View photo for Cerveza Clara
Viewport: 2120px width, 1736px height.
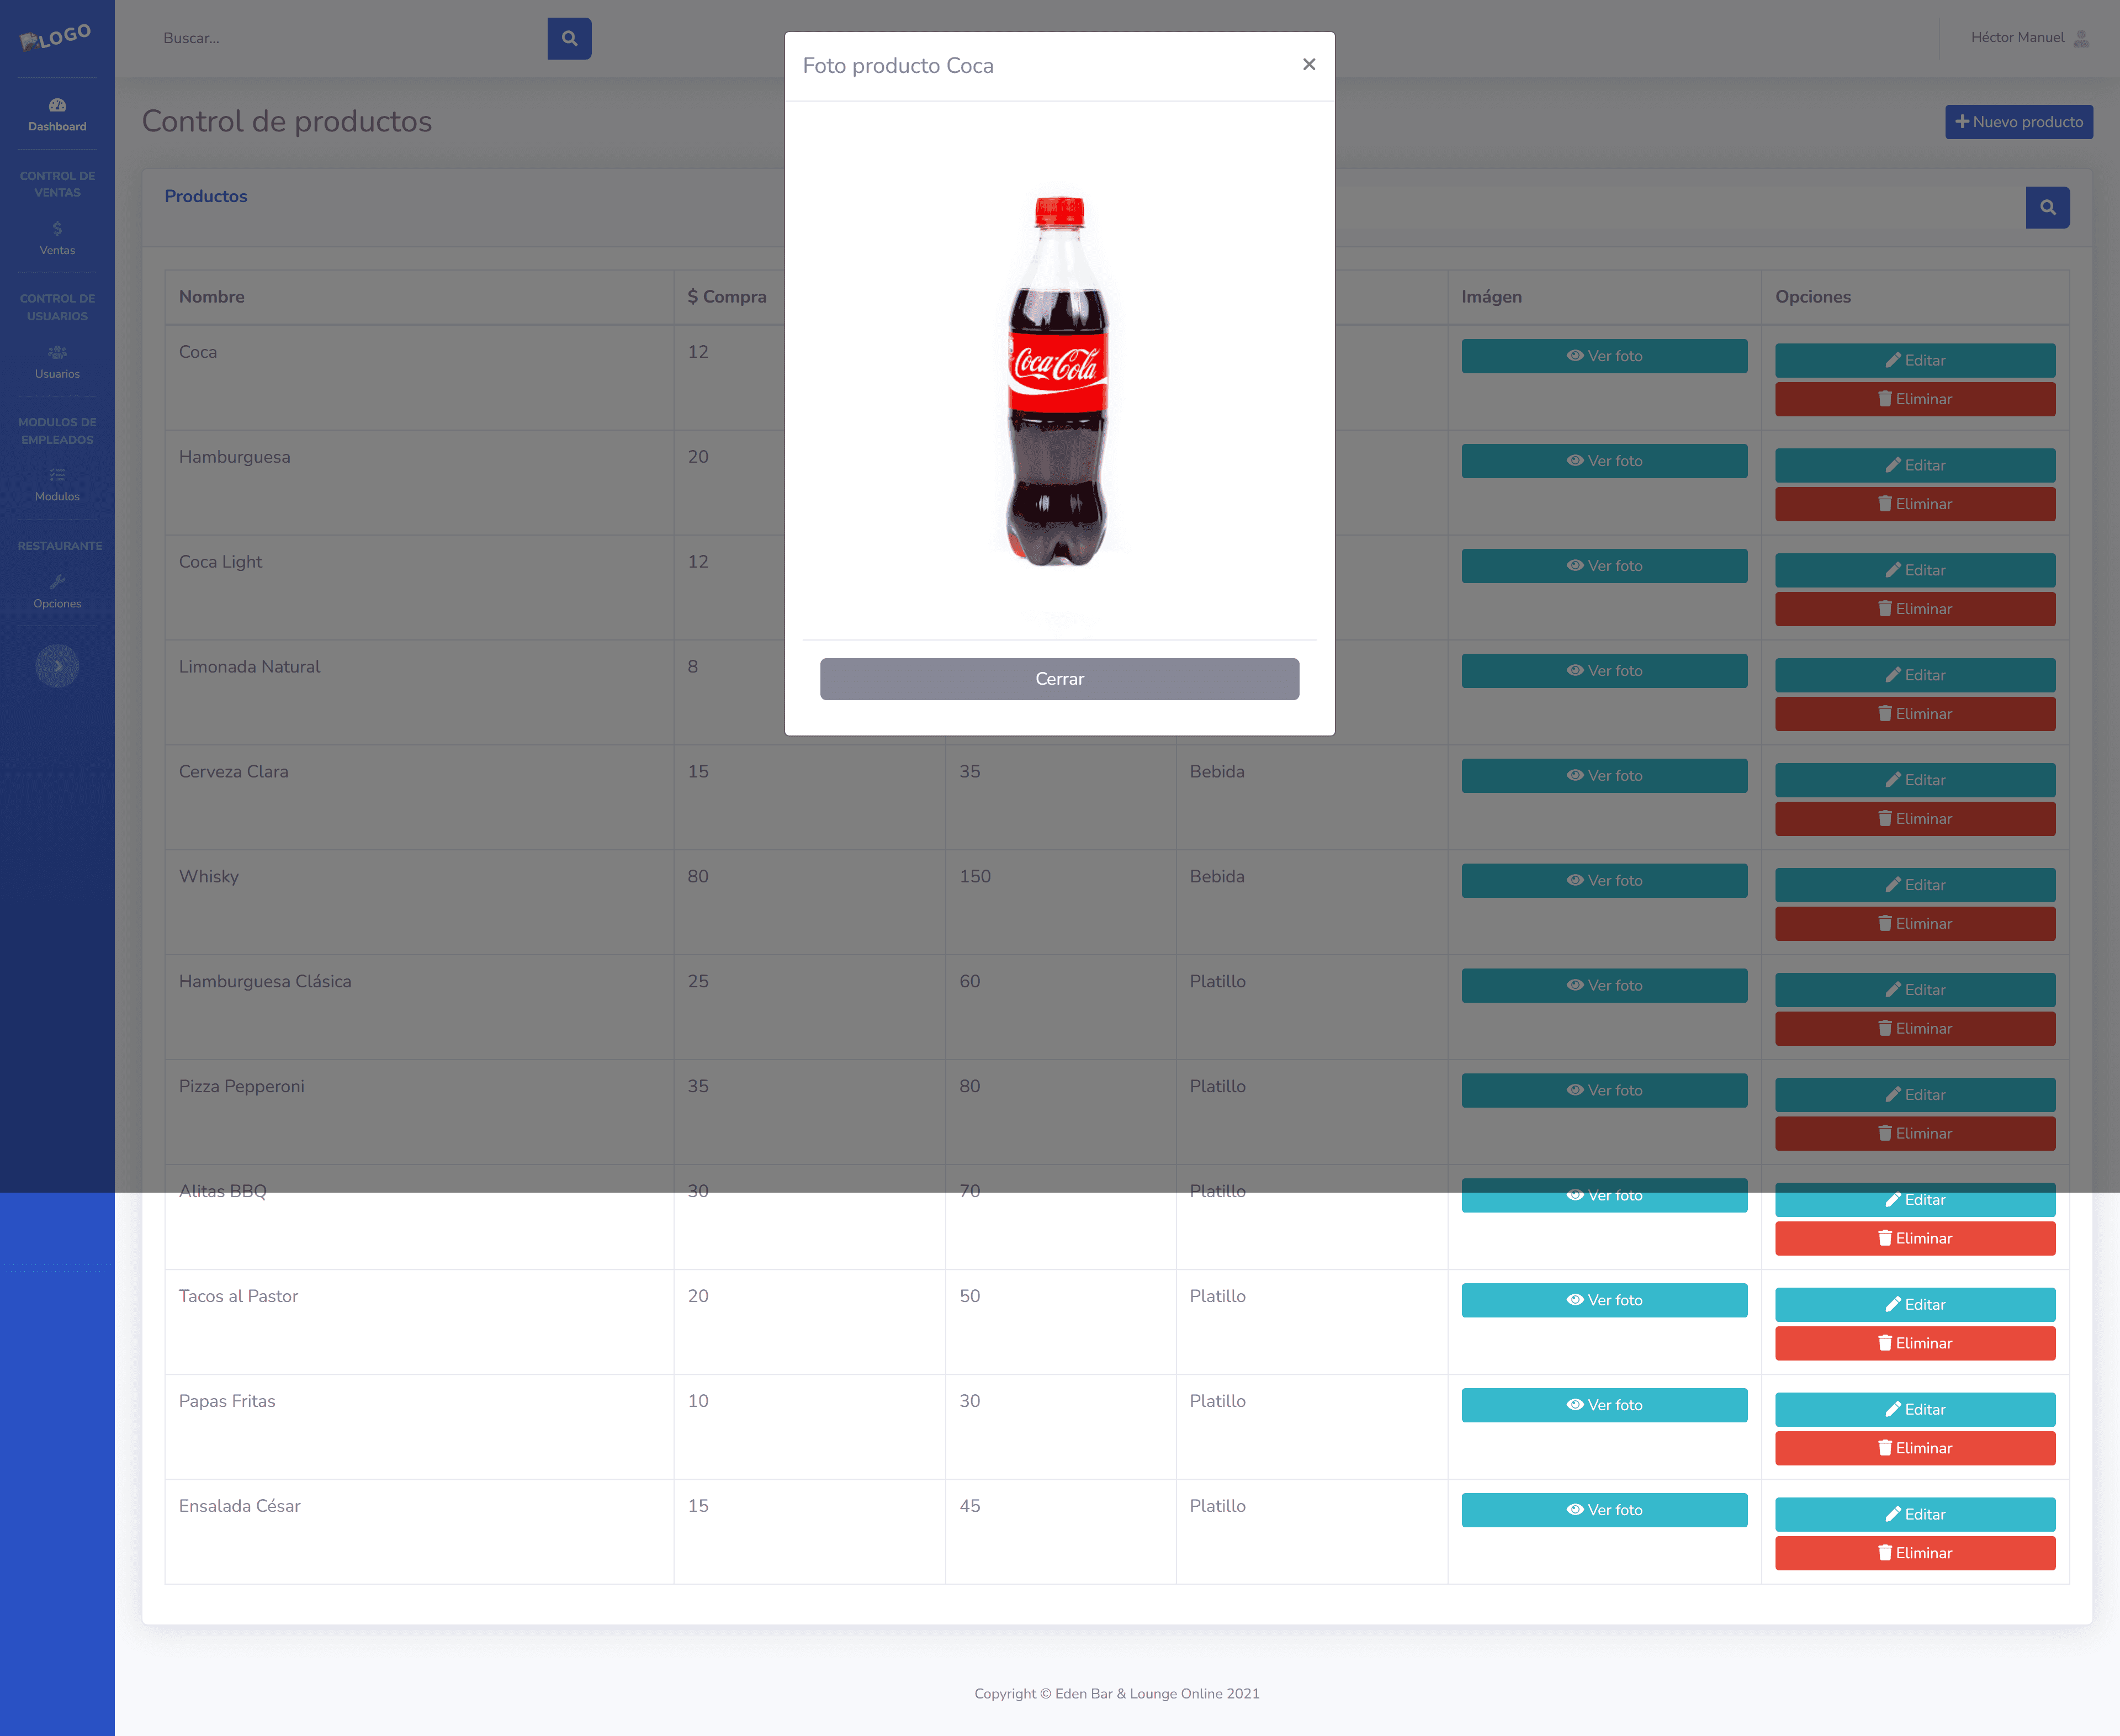coord(1604,776)
